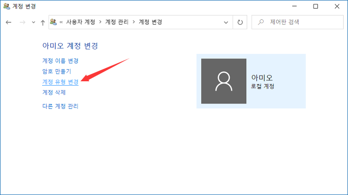The image size is (348, 195).
Task: Open the « breadcrumb overflow menu
Action: point(62,22)
